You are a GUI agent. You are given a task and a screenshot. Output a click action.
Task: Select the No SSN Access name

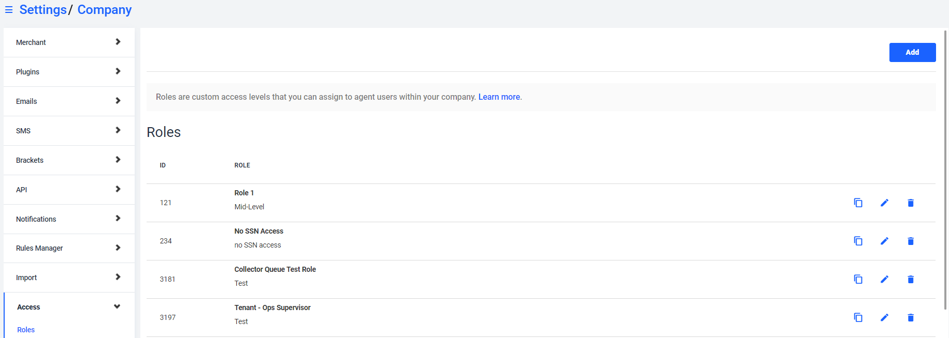point(258,231)
